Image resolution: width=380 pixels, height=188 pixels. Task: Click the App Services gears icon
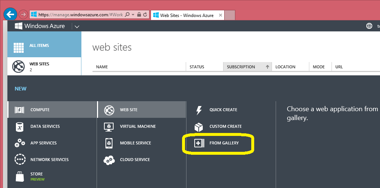20,143
